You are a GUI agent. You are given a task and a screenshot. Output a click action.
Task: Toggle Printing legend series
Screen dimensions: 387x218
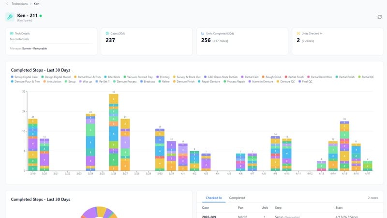point(163,77)
